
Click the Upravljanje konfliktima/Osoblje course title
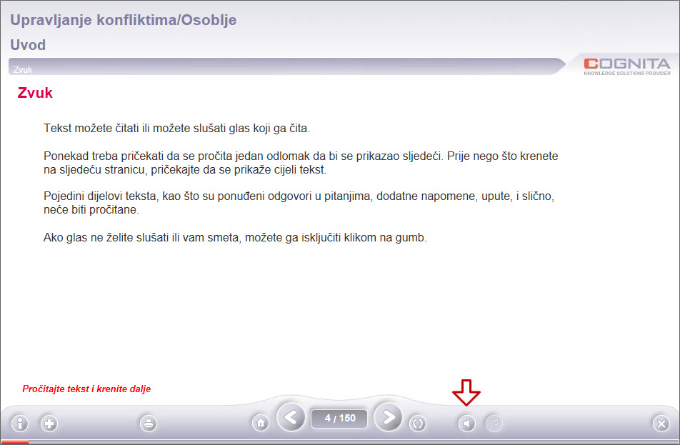pos(124,20)
